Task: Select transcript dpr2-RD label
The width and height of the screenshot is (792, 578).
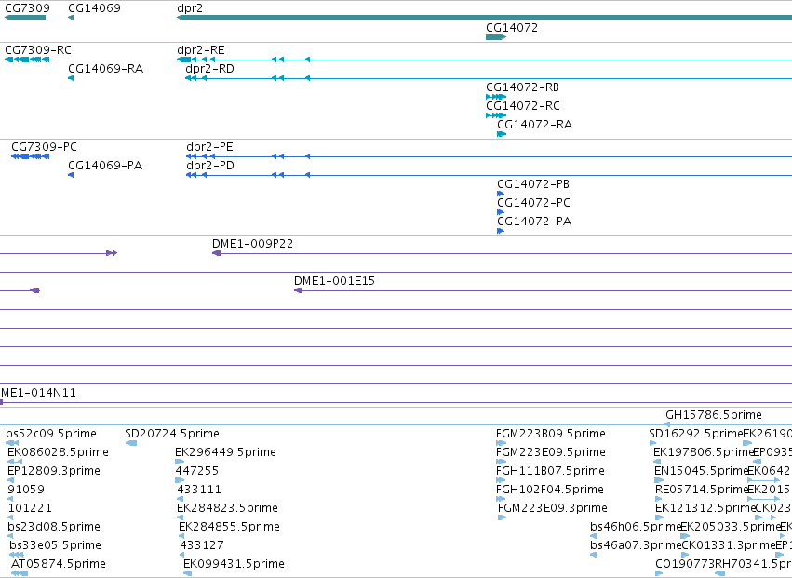Action: coord(210,68)
